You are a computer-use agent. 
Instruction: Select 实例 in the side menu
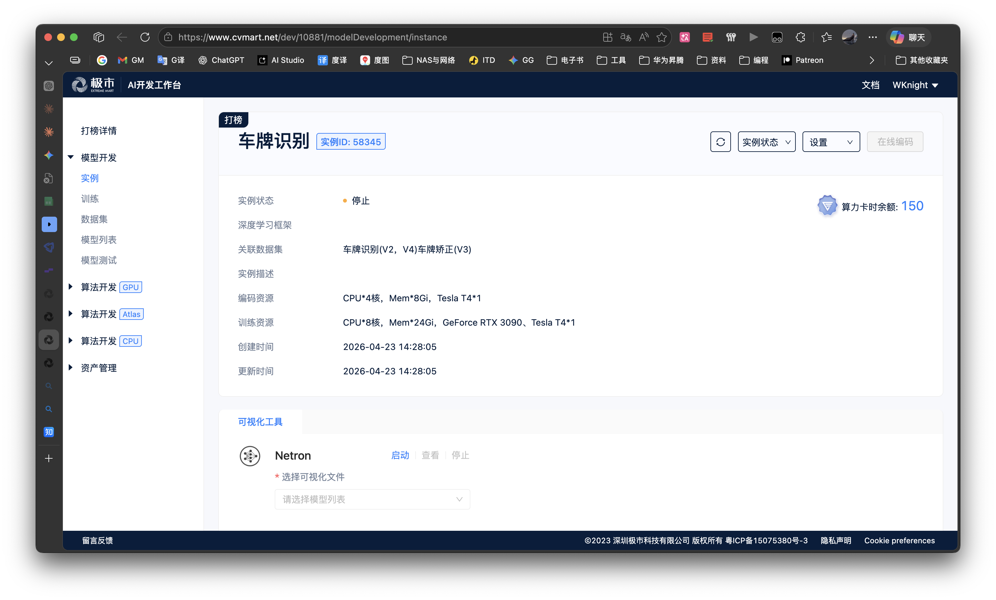(90, 178)
